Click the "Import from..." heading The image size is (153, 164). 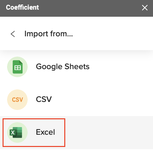coord(49,34)
